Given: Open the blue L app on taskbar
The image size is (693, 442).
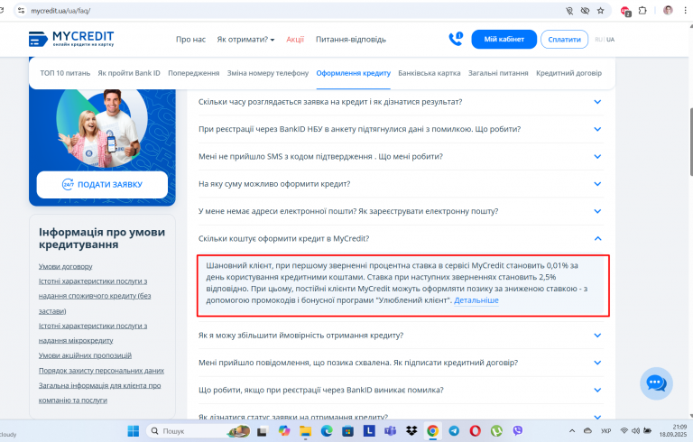Looking at the screenshot, I should 369,430.
